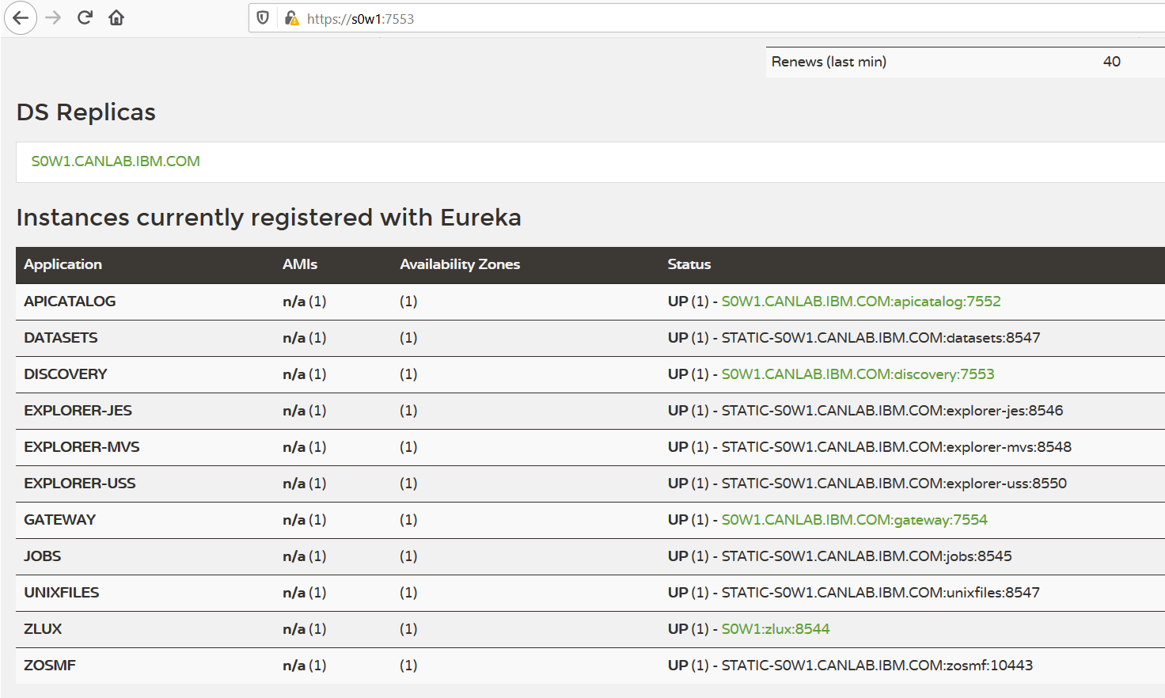Open the S0W1.CANLAB.IBM.COM DS replica link
Screen dimensions: 1165x698
point(116,161)
